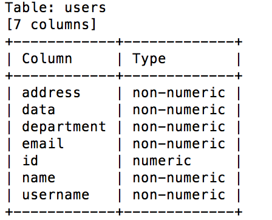Viewport: 272px width, 220px height.
Task: Select the 'address' column name
Action: pyautogui.click(x=51, y=92)
